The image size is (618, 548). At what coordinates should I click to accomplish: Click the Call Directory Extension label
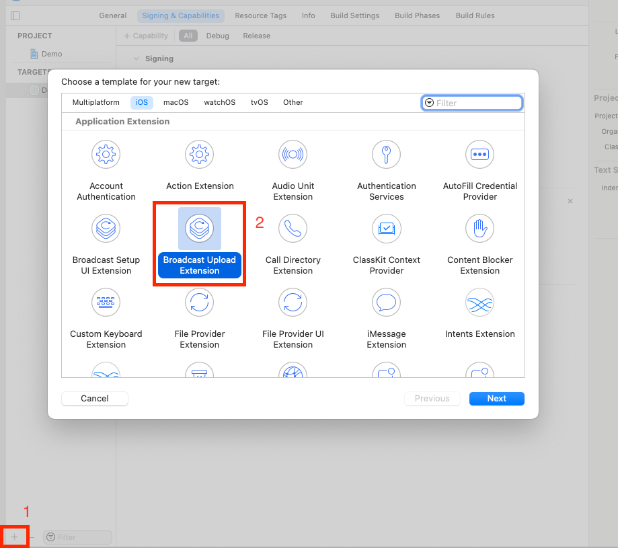293,265
